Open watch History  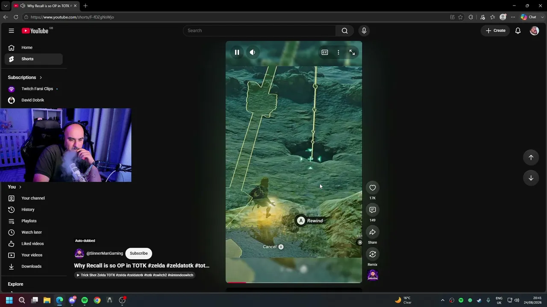33,210
